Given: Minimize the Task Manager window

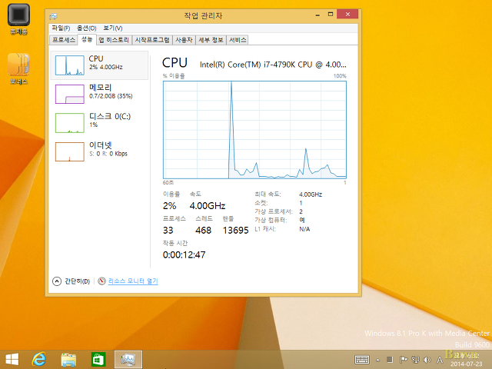Looking at the screenshot, I should (x=317, y=15).
